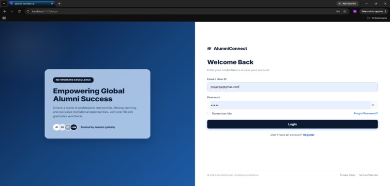Open the profile avatar M icon

355,12
